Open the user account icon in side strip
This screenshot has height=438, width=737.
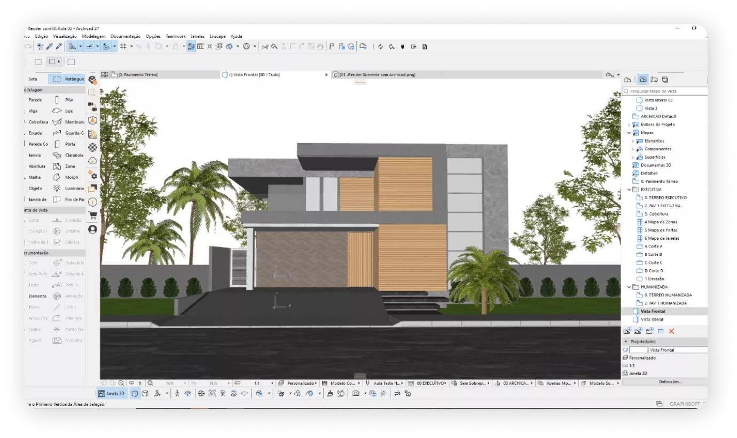(92, 229)
